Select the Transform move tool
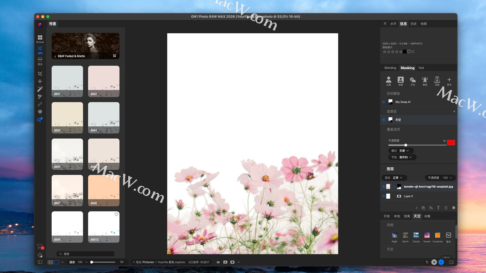This screenshot has width=486, height=273. point(40,81)
